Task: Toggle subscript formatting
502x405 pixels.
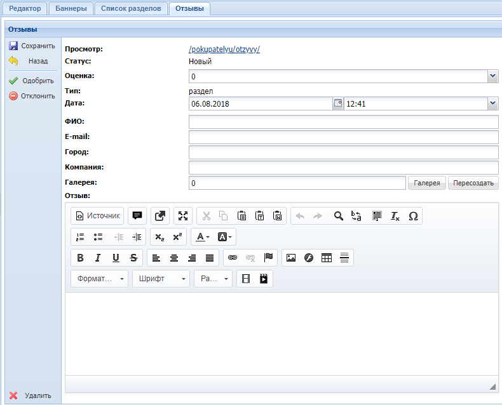Action: coord(159,237)
